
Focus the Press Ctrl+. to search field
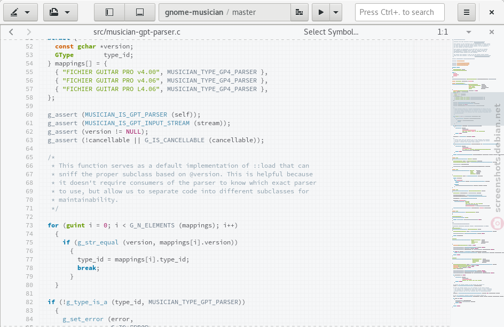pyautogui.click(x=399, y=12)
